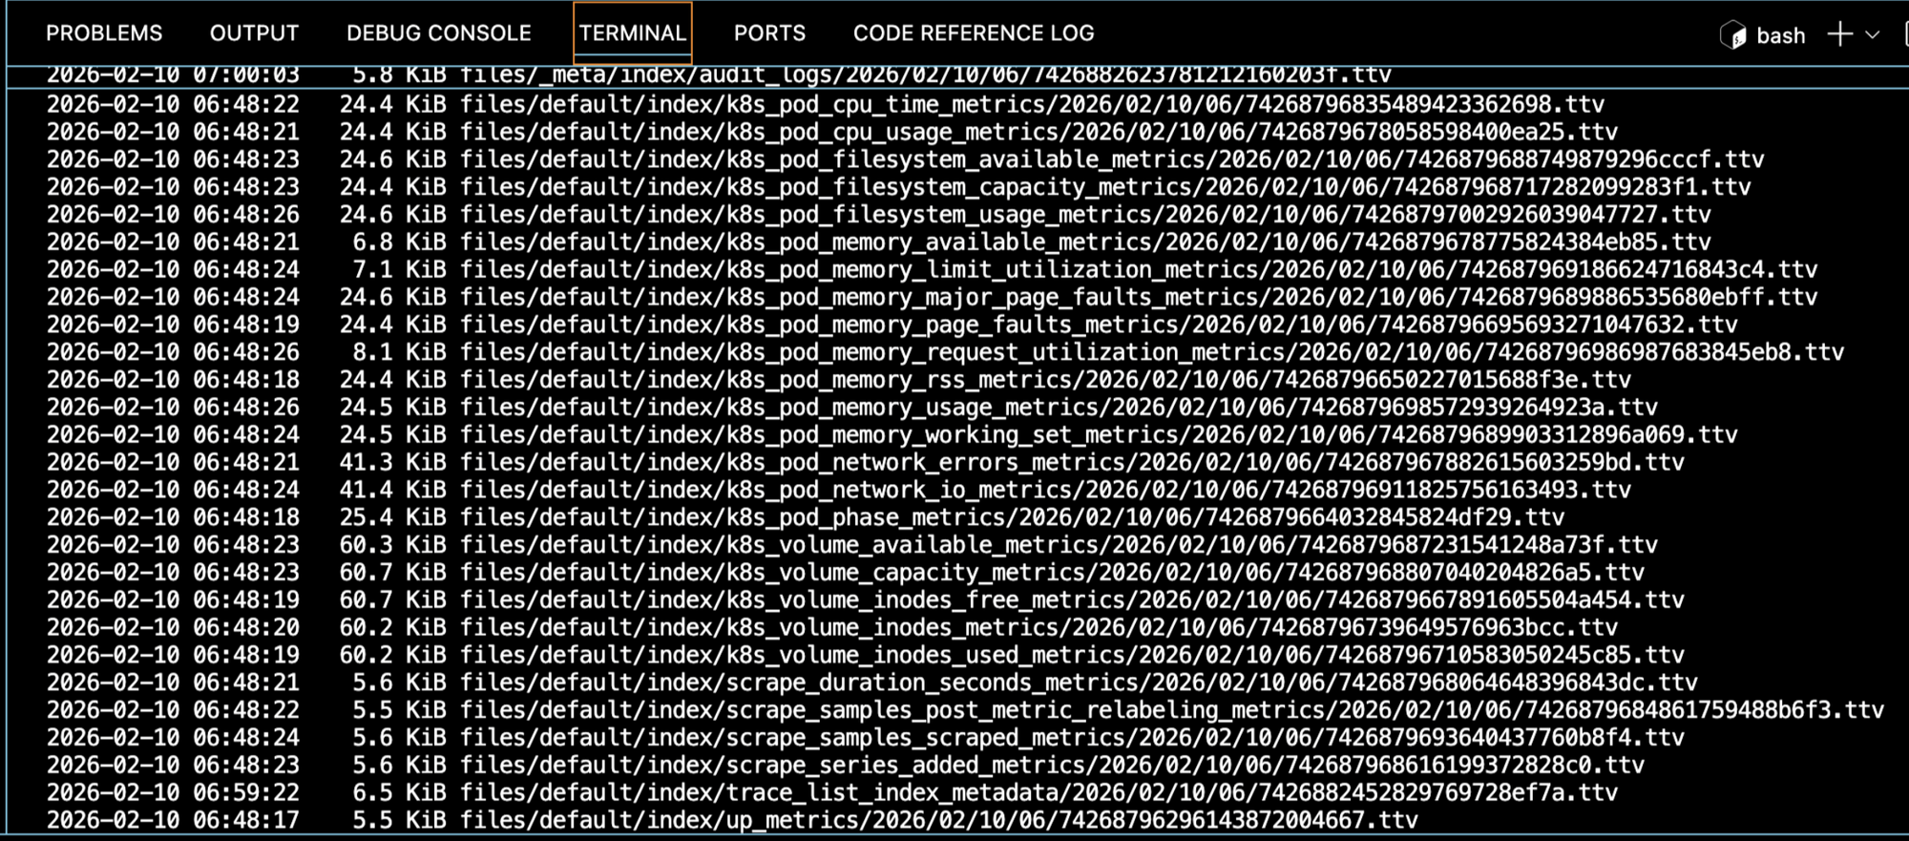Open the launch profile dropdown chevron
Image resolution: width=1909 pixels, height=841 pixels.
pos(1873,35)
